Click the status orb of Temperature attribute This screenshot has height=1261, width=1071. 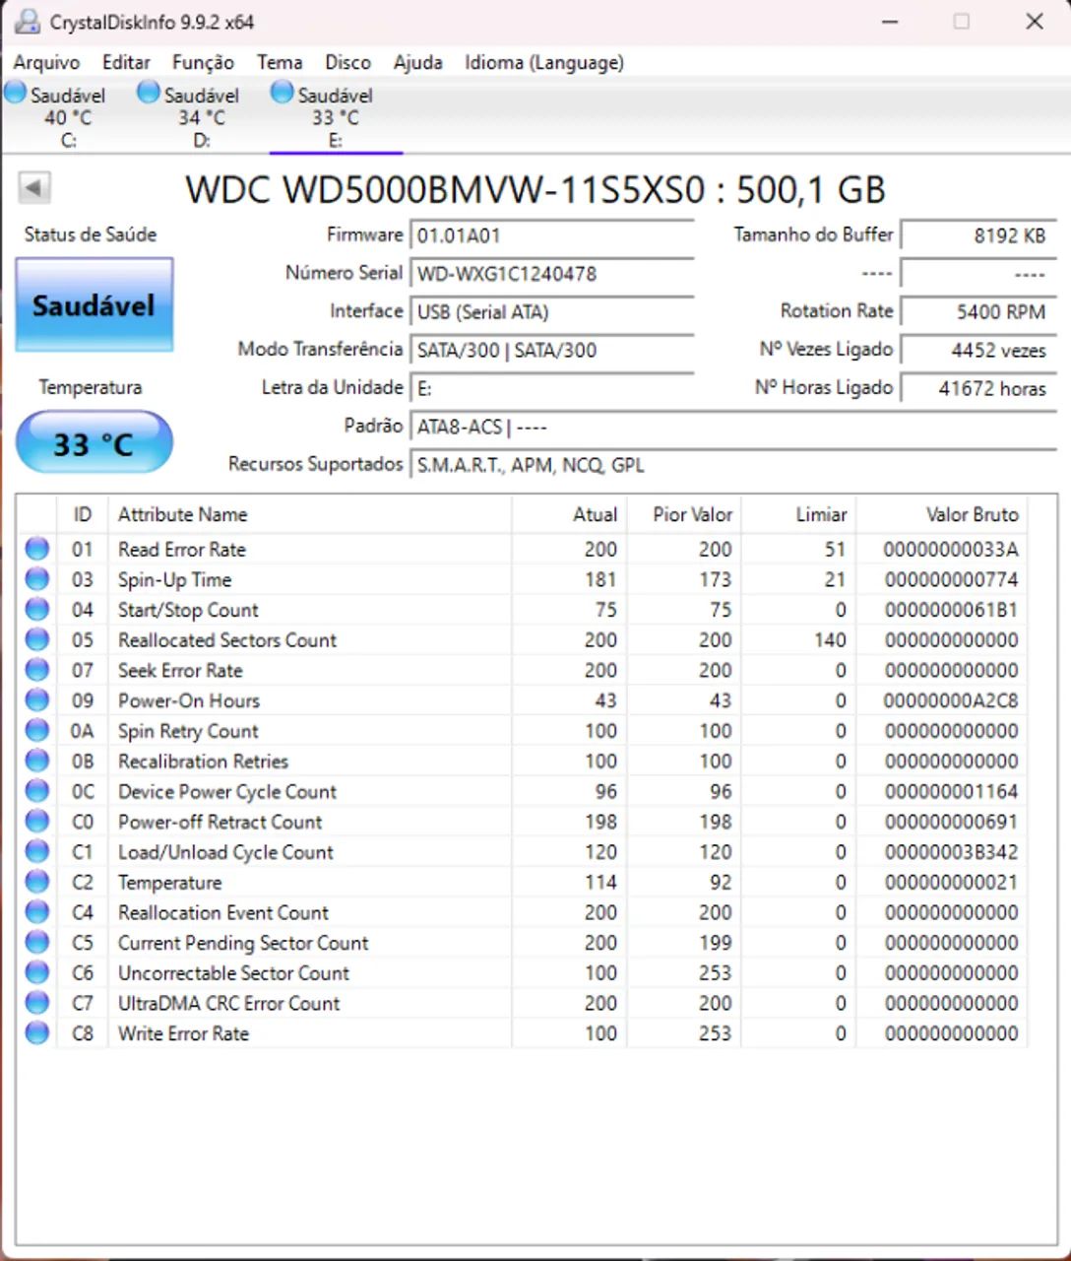click(x=37, y=882)
